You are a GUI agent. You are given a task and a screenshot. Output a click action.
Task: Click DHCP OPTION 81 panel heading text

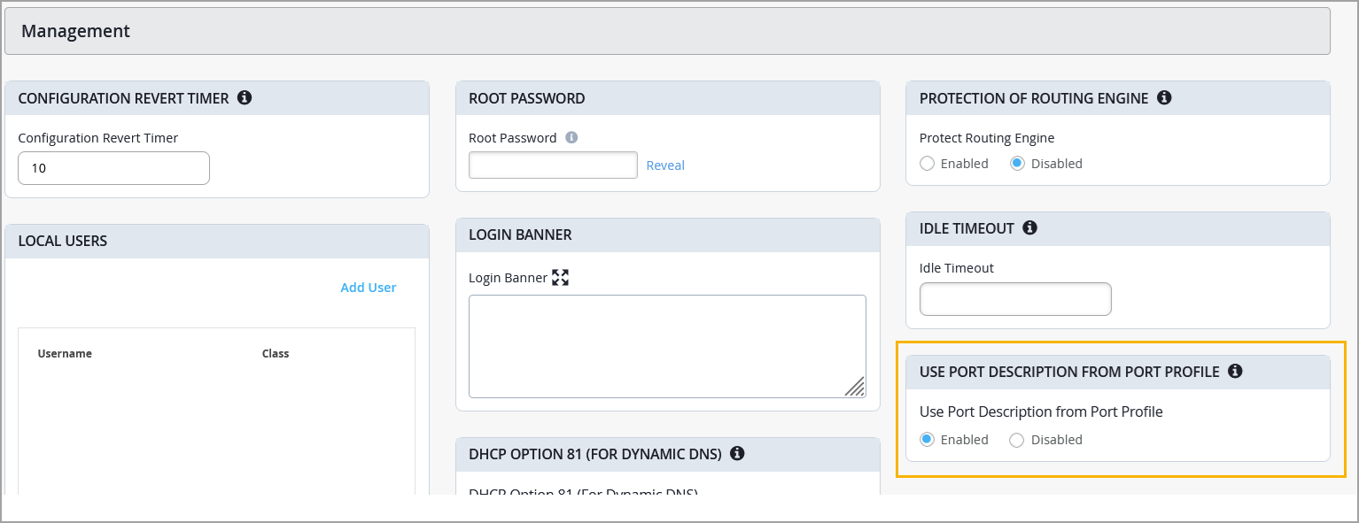tap(595, 454)
